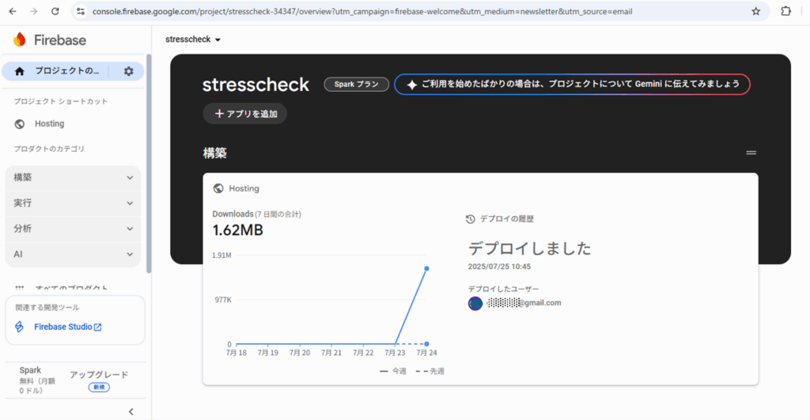Image resolution: width=810 pixels, height=420 pixels.
Task: Click the gmail.com user email
Action: [524, 303]
